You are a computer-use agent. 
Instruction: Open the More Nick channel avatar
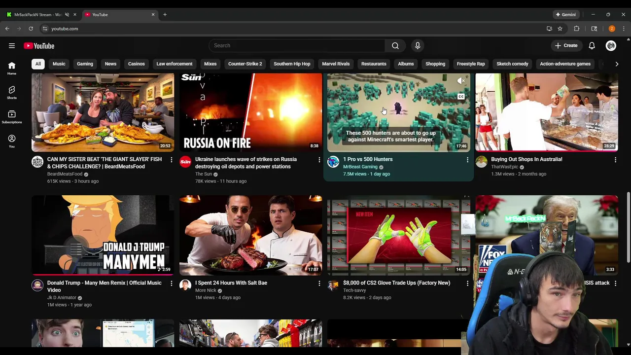point(185,285)
